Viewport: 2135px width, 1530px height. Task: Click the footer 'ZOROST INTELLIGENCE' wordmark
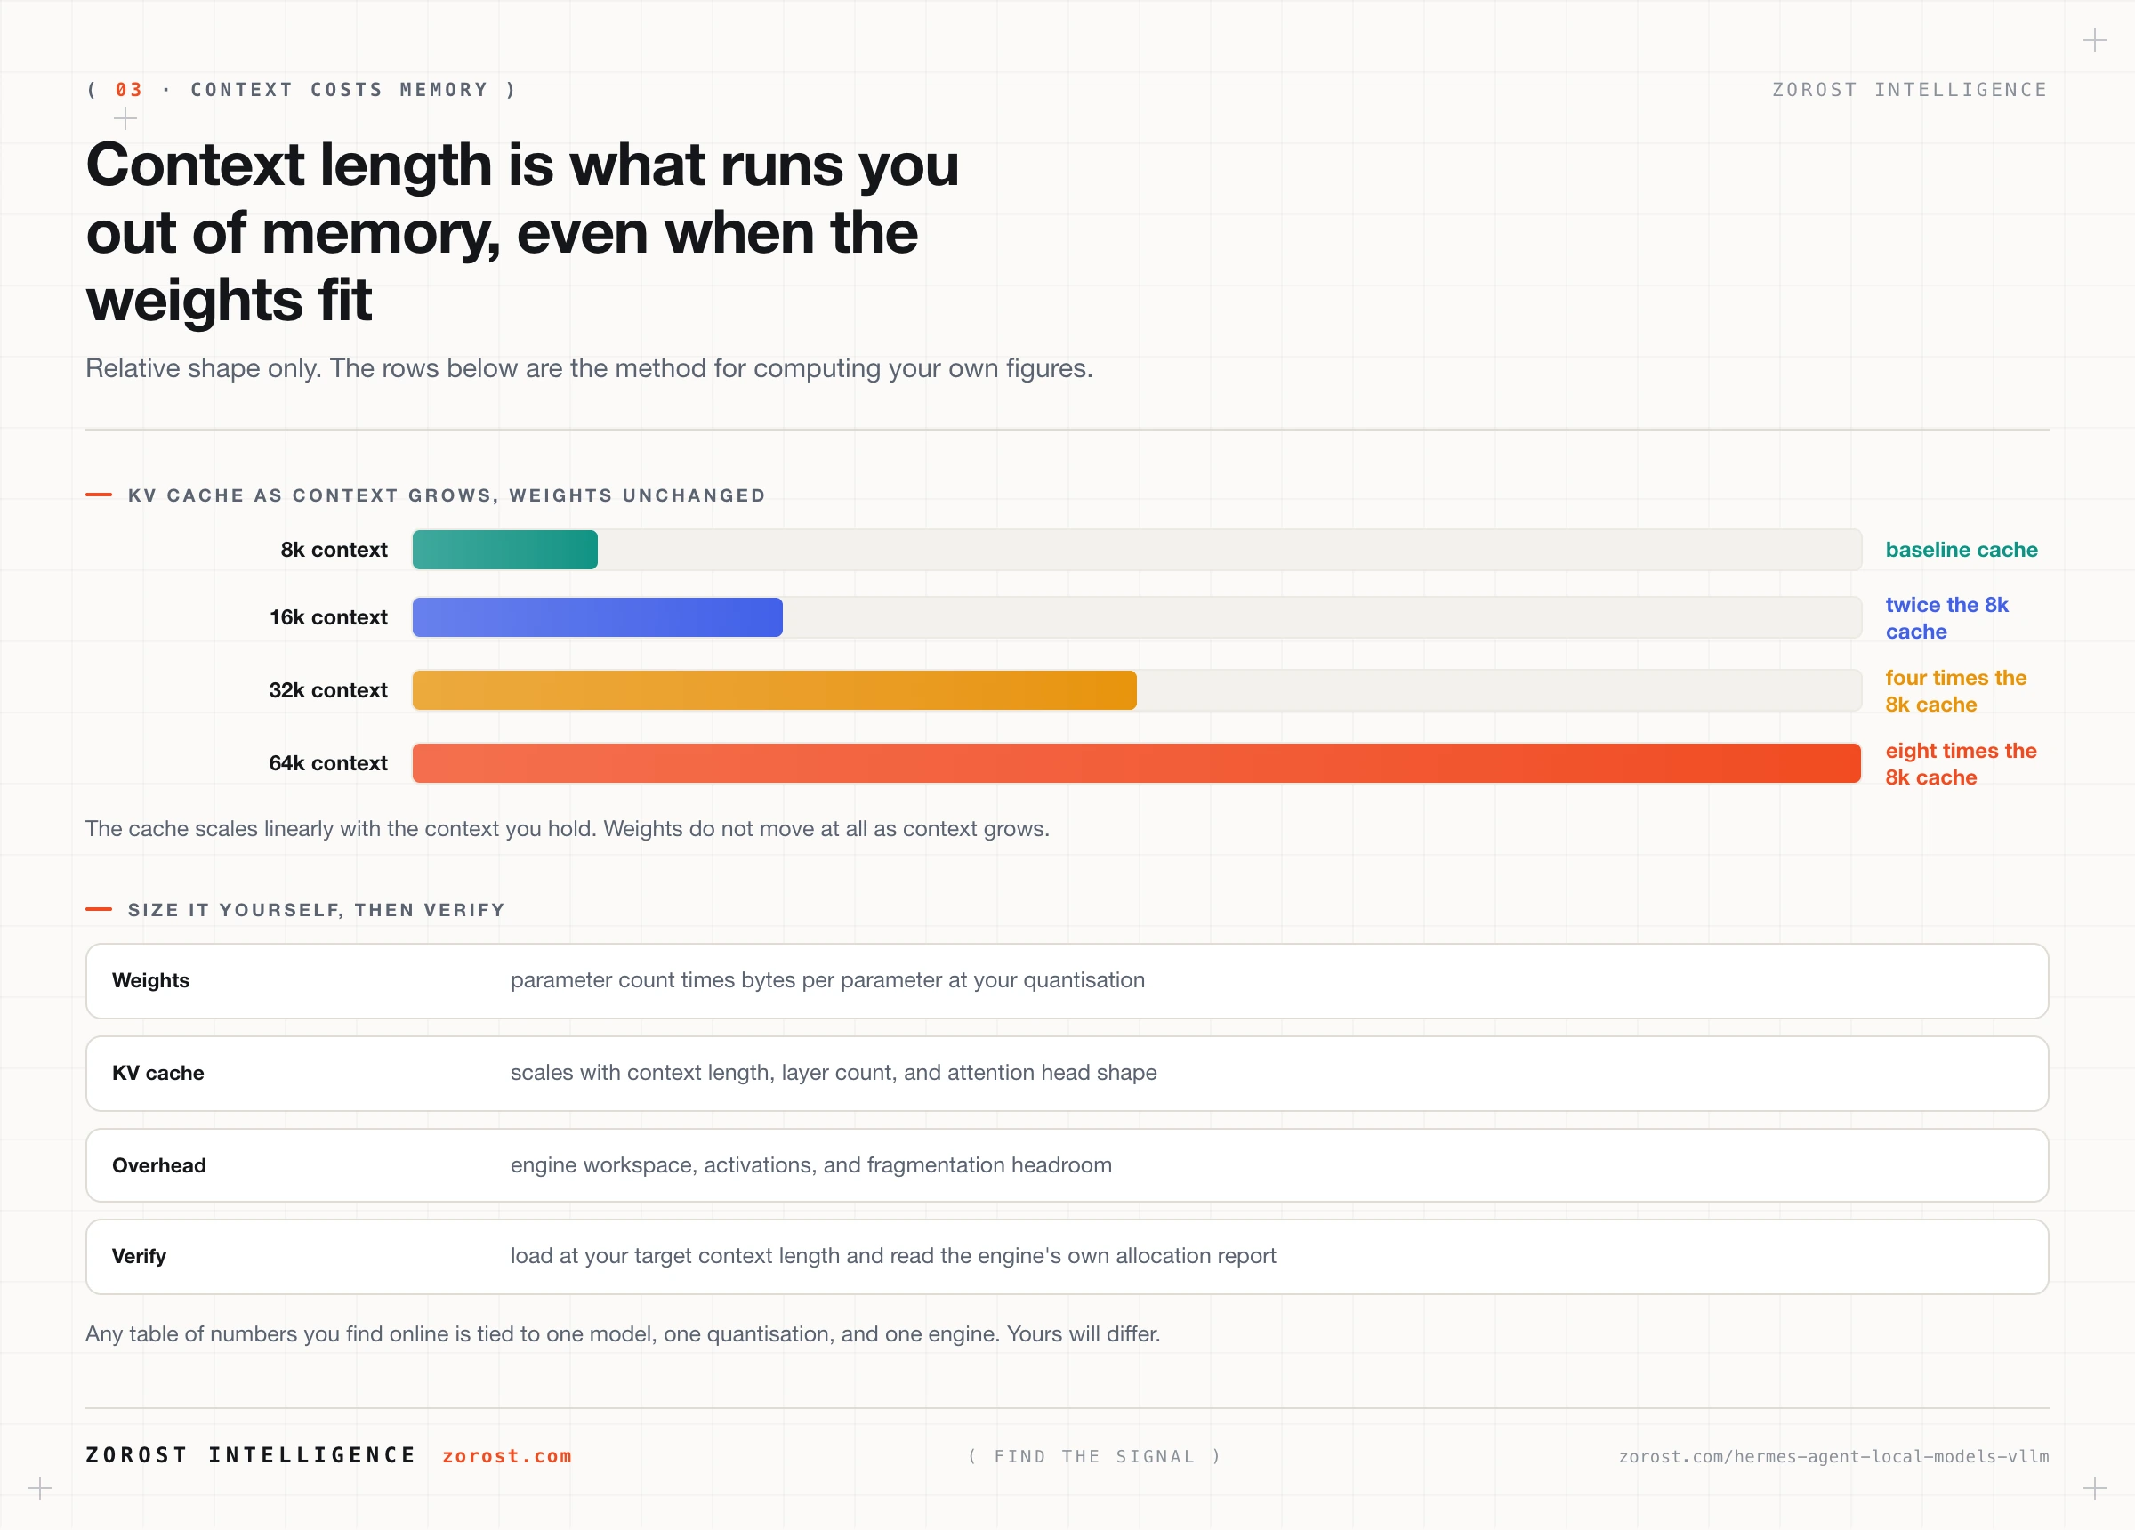coord(250,1455)
